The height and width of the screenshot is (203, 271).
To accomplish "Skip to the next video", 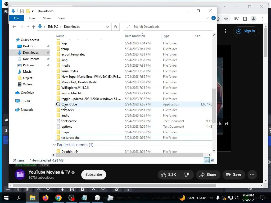I will 226,124.
